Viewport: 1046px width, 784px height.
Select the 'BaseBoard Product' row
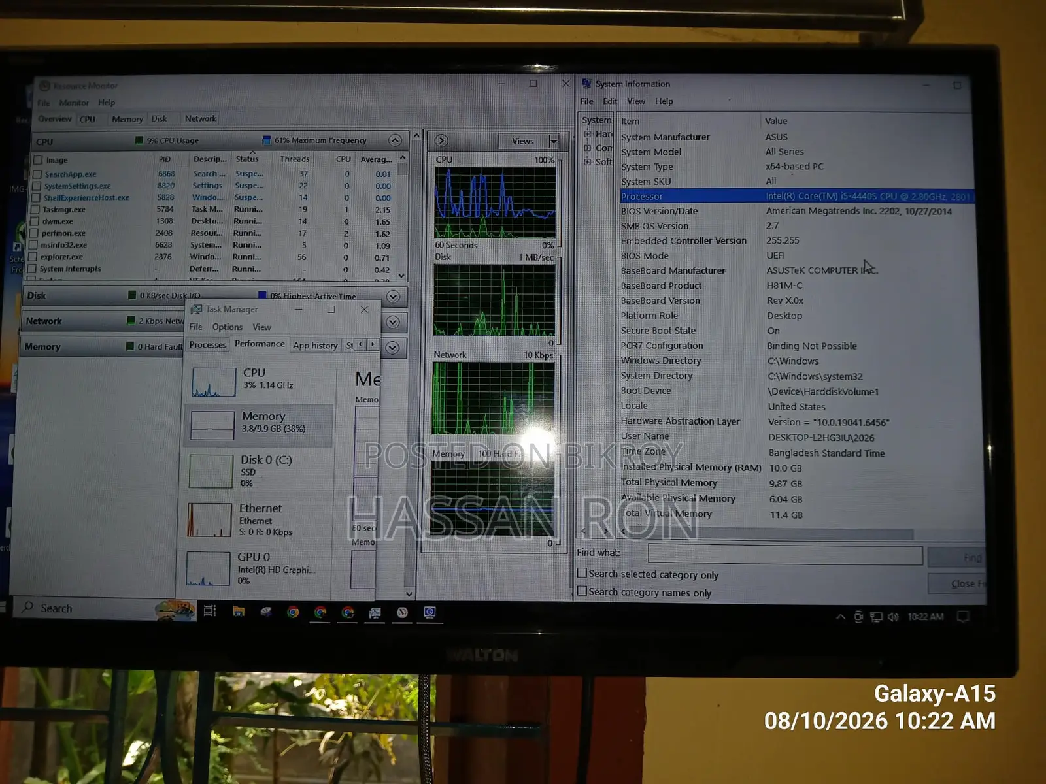click(x=797, y=286)
